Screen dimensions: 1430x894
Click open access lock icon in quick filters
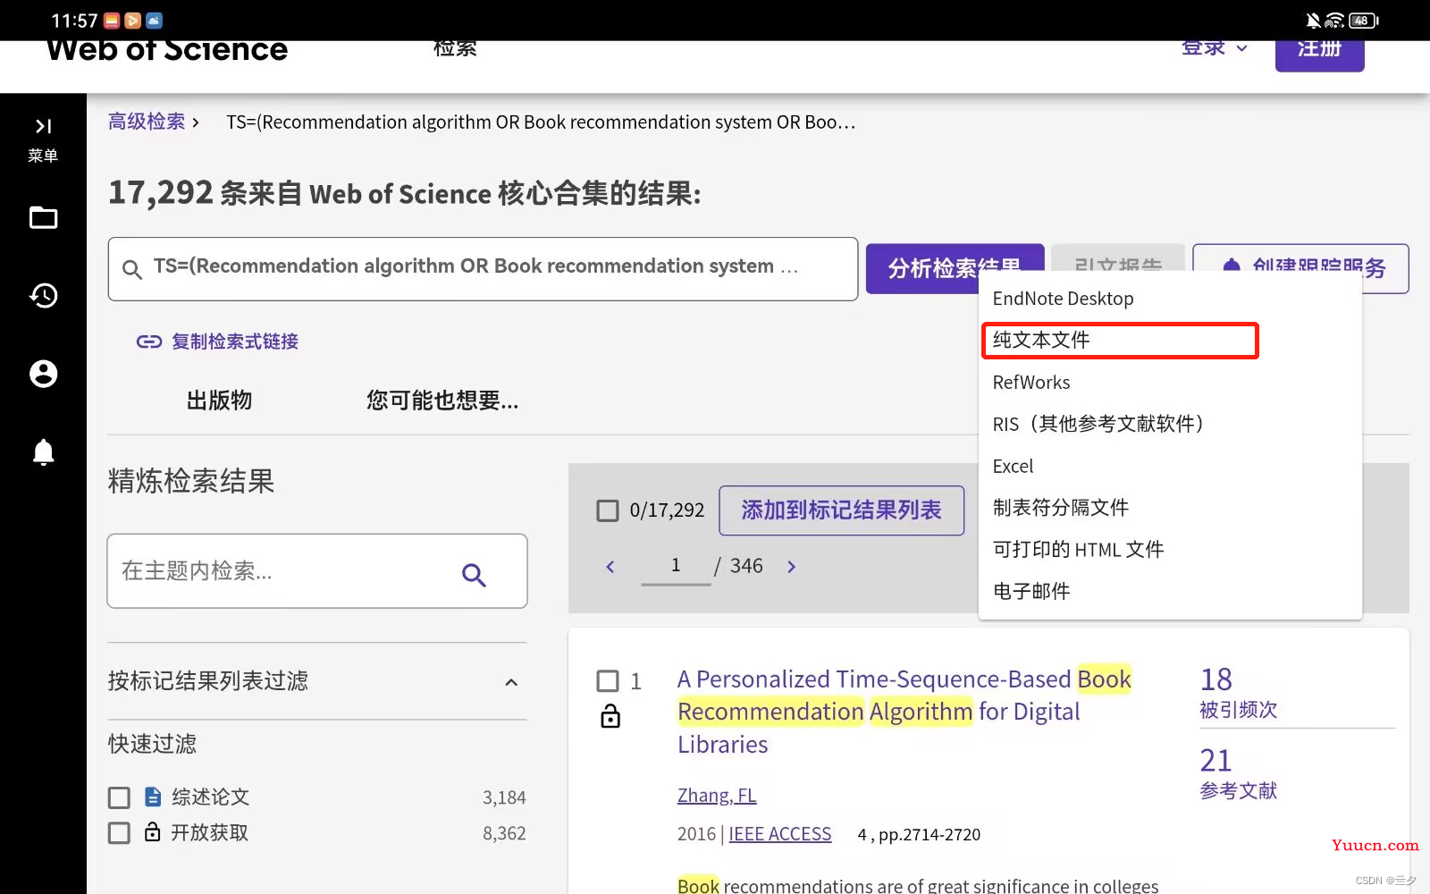(153, 831)
